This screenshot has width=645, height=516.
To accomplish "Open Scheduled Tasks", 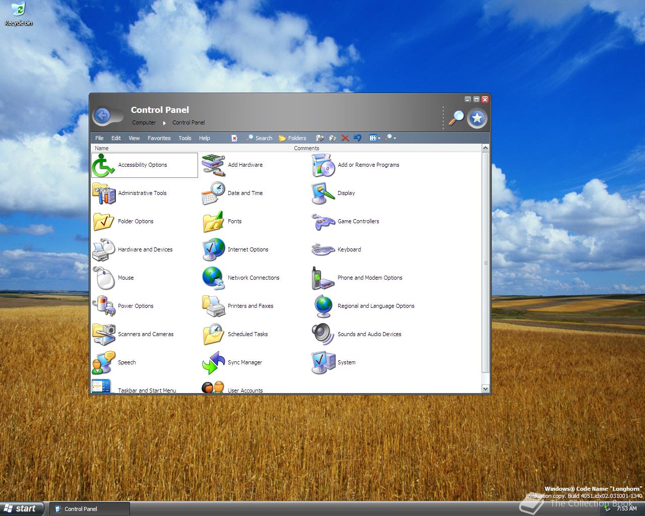I will tap(235, 334).
